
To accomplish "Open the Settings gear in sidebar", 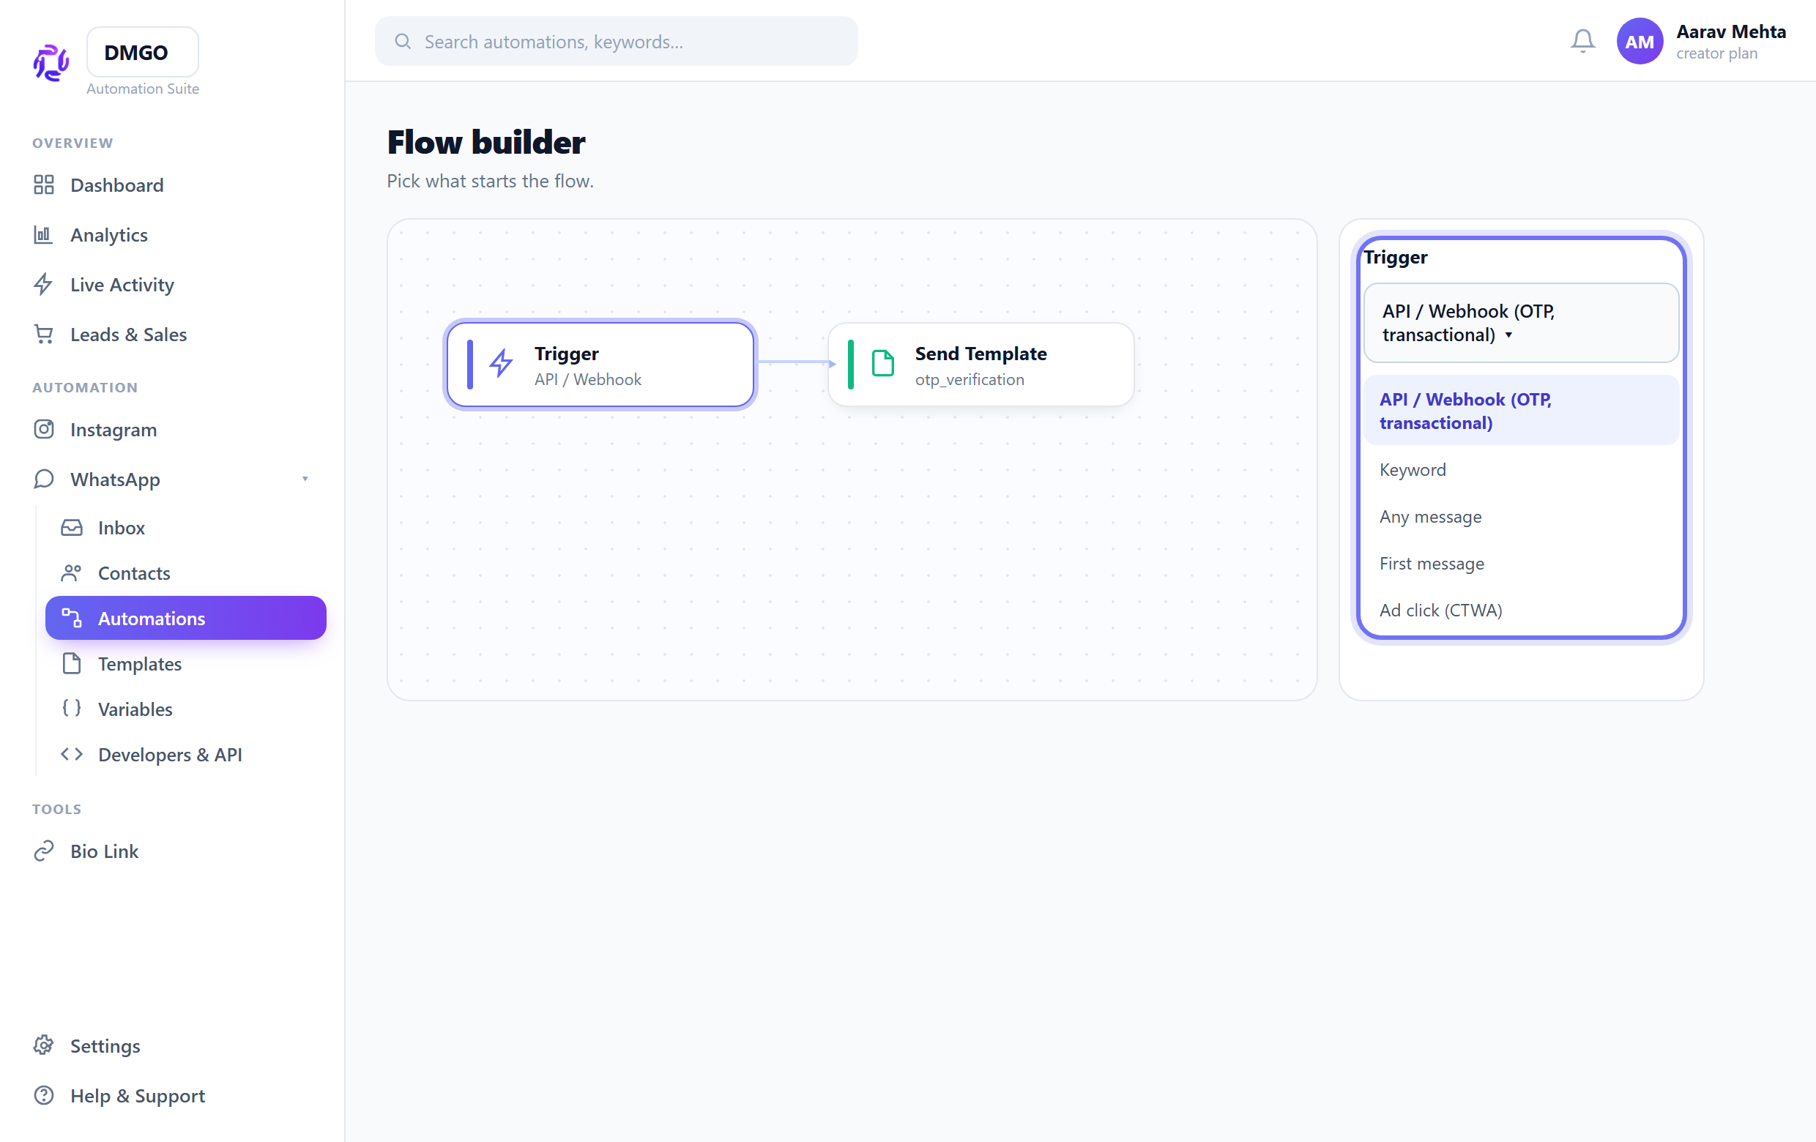I will [x=44, y=1045].
